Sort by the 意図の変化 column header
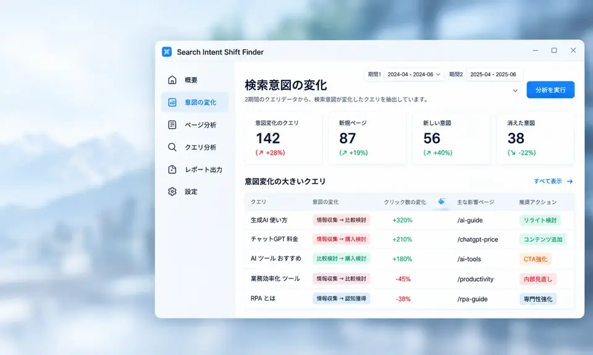 [326, 202]
